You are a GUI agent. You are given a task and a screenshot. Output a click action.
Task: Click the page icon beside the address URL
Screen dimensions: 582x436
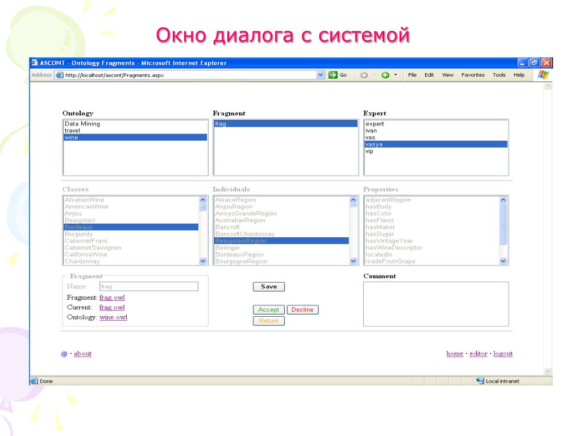coord(59,75)
